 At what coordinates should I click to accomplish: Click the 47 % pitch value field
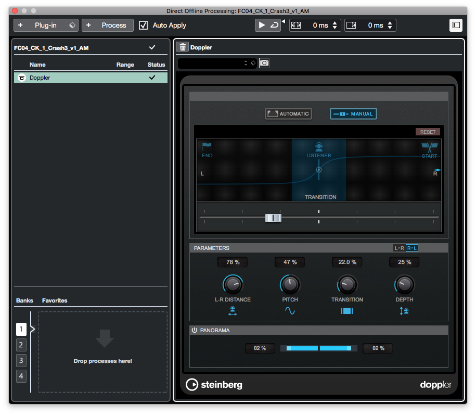[x=290, y=262]
